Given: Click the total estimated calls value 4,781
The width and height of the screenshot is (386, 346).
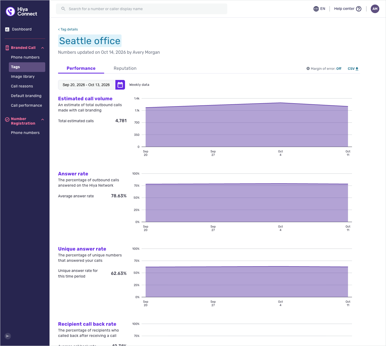Looking at the screenshot, I should [x=121, y=121].
